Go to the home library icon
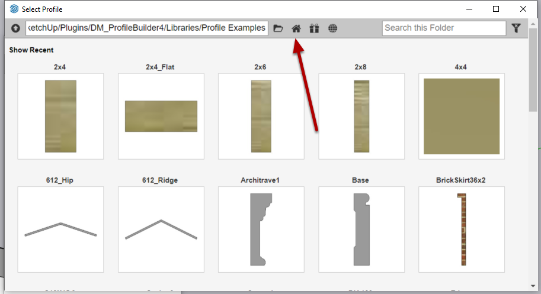This screenshot has height=294, width=541. [x=296, y=28]
